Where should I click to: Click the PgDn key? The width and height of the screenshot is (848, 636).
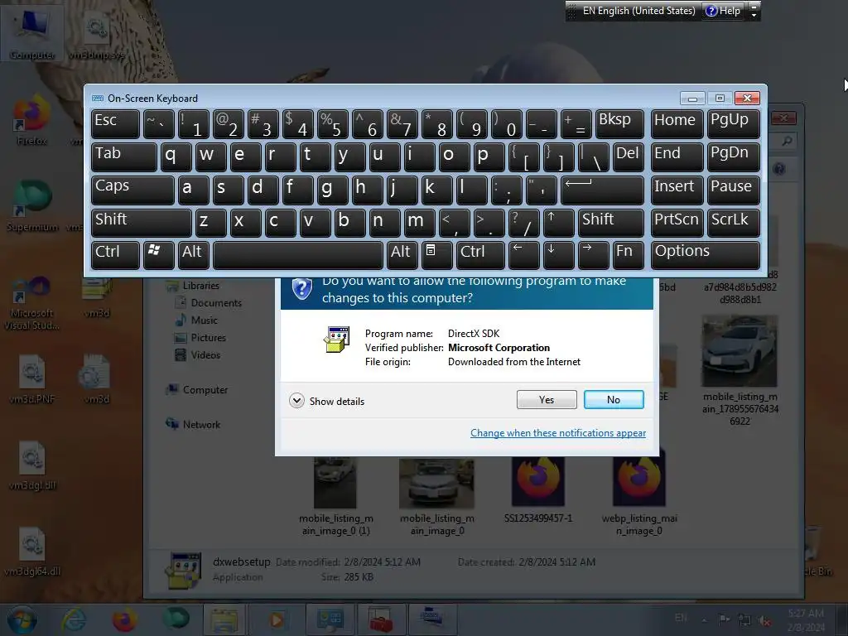[734, 157]
